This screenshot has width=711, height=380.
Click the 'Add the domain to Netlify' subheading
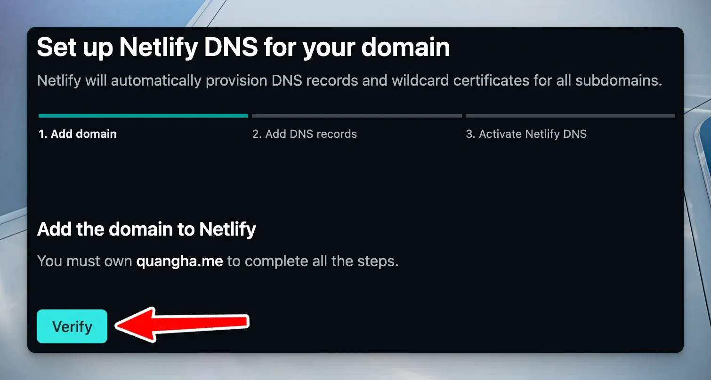146,230
